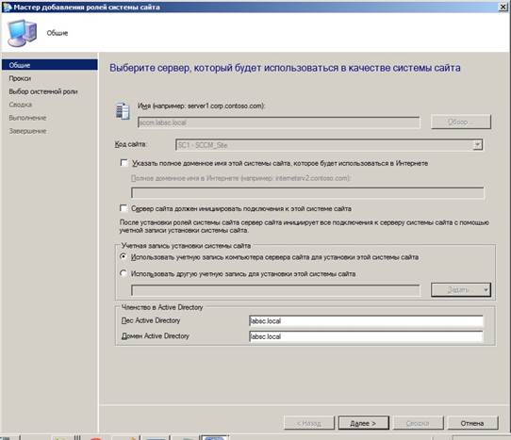Click the server name input field
This screenshot has height=440, width=511.
point(279,122)
